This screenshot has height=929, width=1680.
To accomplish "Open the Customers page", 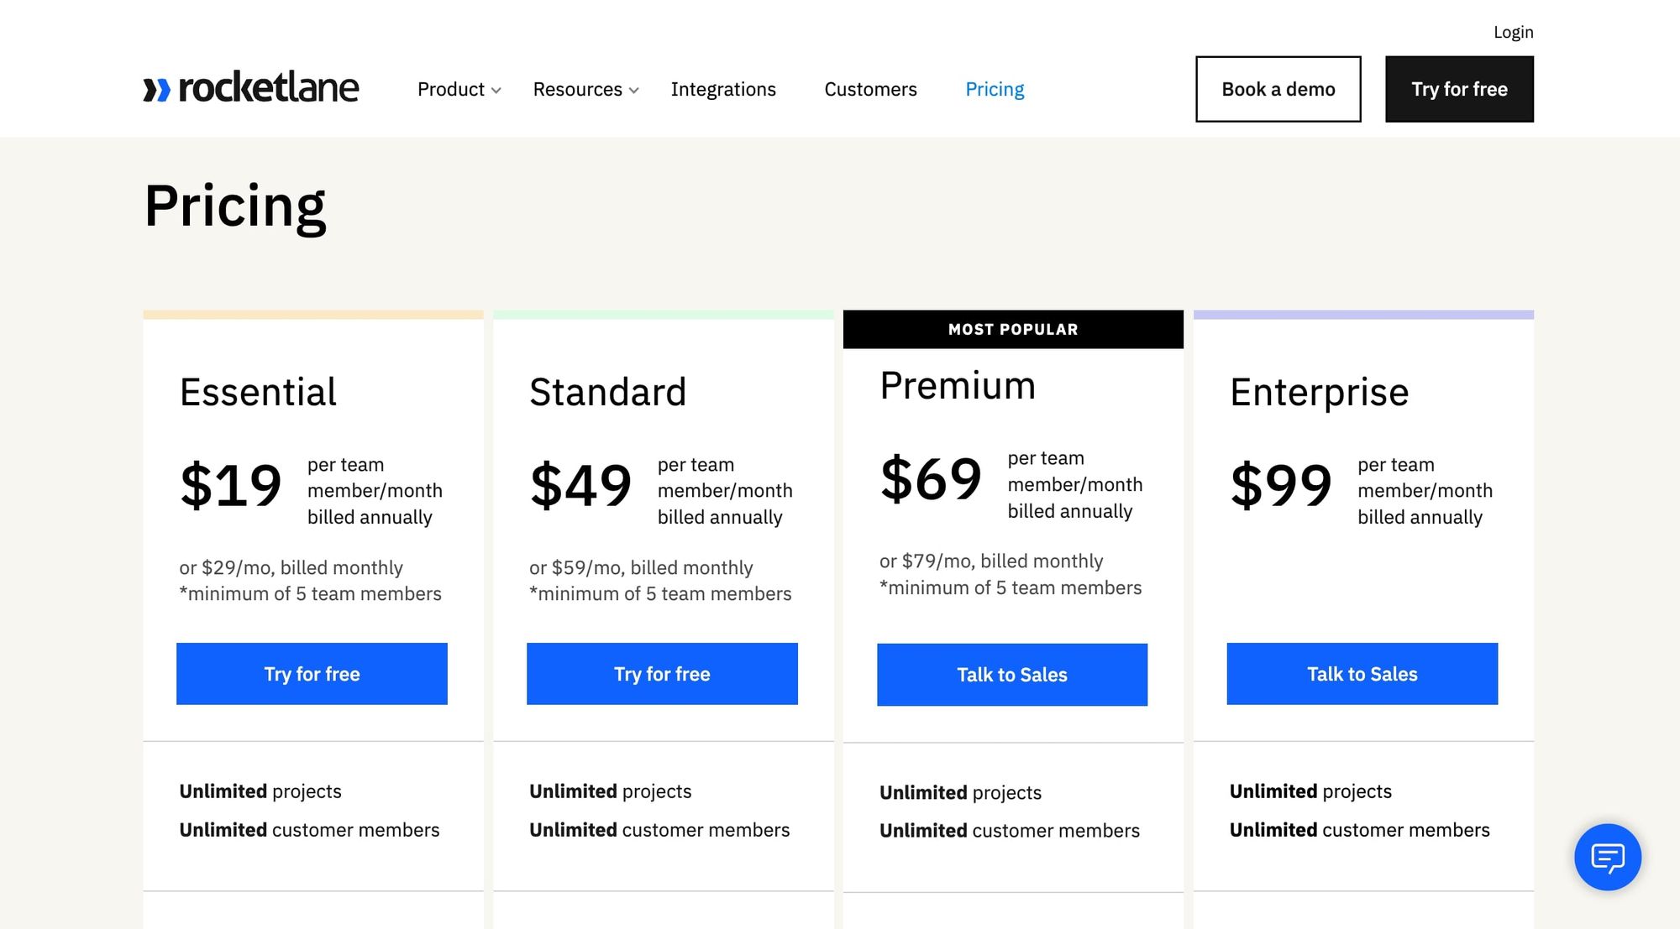I will 870,89.
